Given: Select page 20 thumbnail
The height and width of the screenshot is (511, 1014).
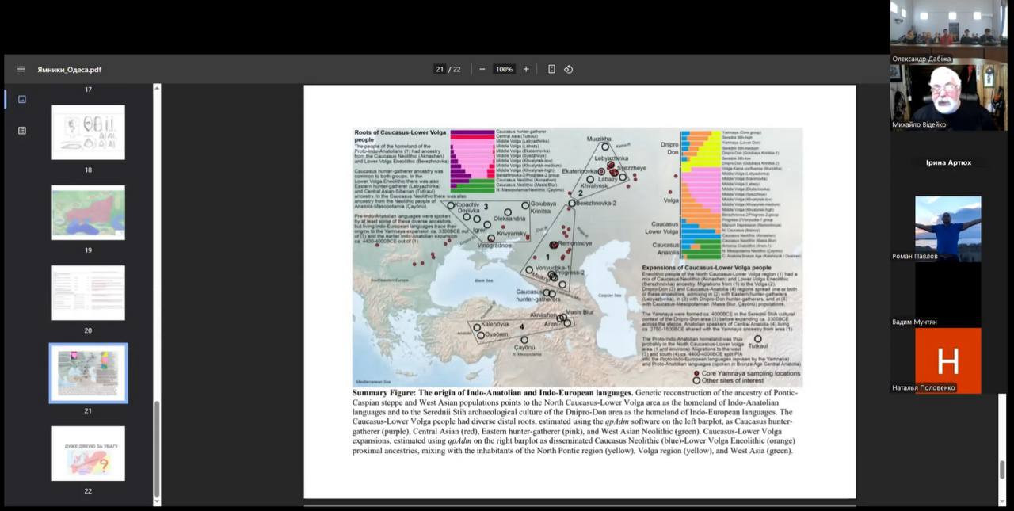Looking at the screenshot, I should click(88, 293).
